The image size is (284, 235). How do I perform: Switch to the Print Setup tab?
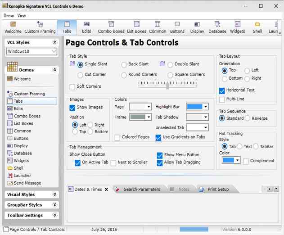click(216, 190)
